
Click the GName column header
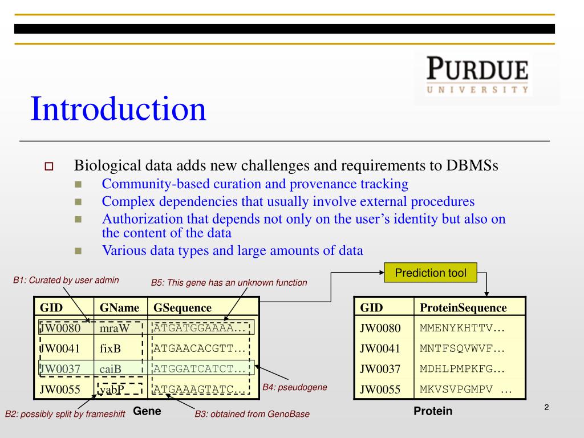coord(119,307)
